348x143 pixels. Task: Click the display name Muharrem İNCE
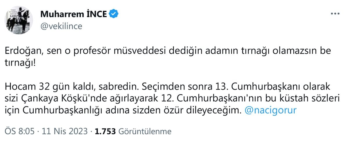click(74, 14)
